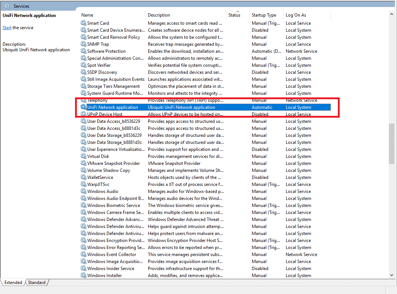Click 'Network Service' log on for Windows Event Collector
The height and width of the screenshot is (294, 397).
pos(301,255)
